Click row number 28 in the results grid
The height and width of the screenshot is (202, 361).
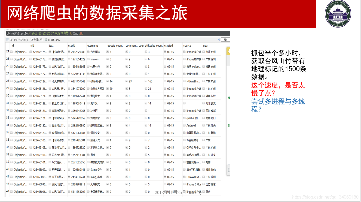8,81
